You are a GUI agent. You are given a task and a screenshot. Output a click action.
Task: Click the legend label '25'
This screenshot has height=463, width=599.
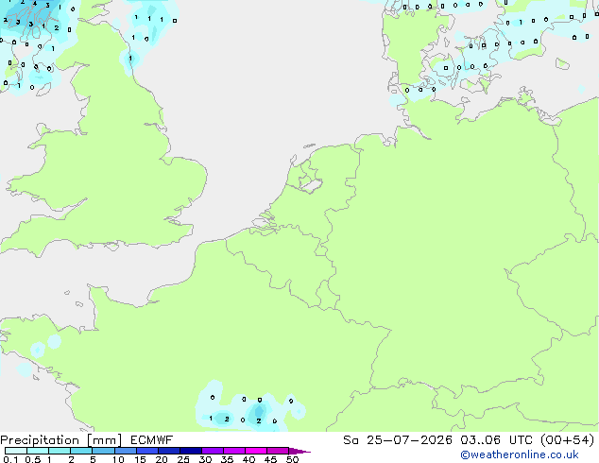point(183,459)
